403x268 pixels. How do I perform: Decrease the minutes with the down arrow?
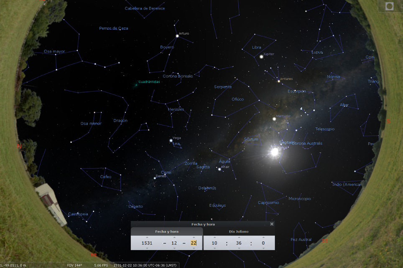click(239, 248)
